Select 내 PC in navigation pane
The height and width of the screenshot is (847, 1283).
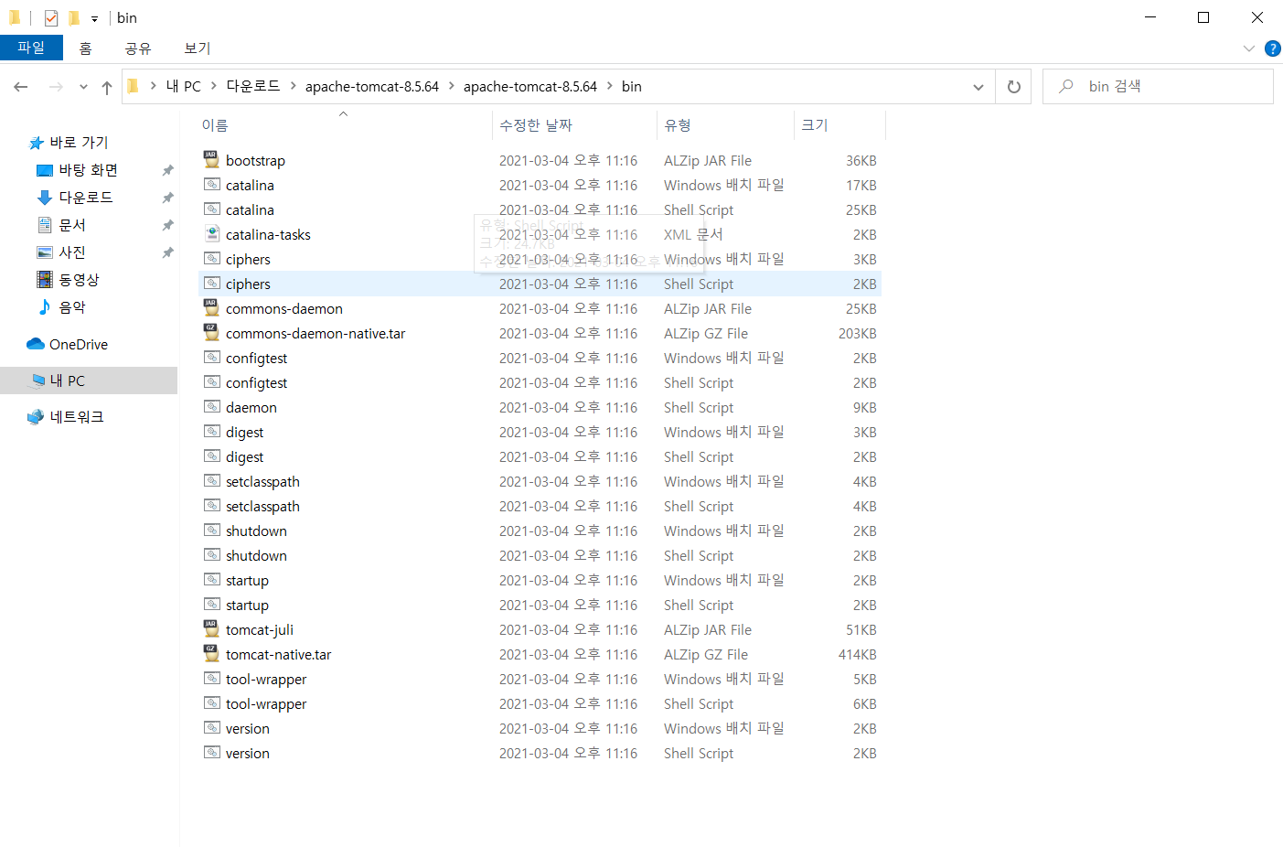pos(89,381)
